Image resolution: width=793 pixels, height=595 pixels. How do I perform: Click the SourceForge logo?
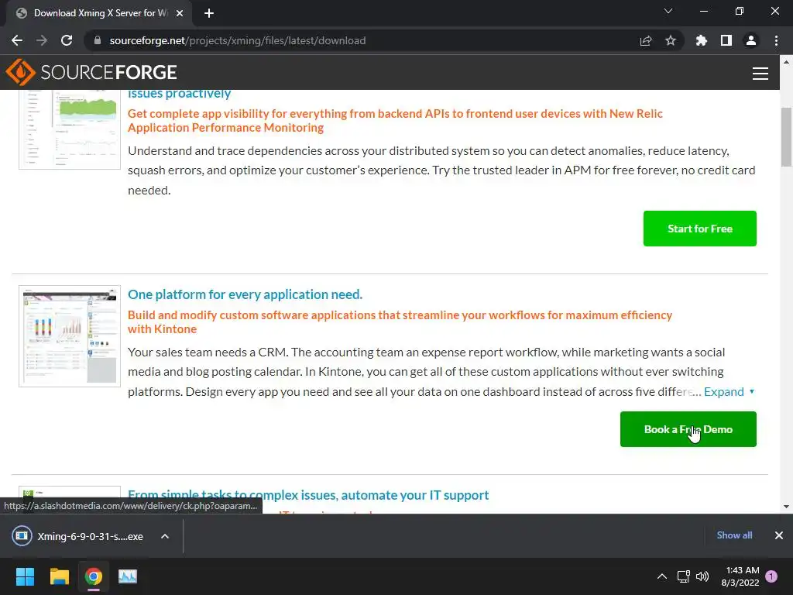[x=91, y=72]
